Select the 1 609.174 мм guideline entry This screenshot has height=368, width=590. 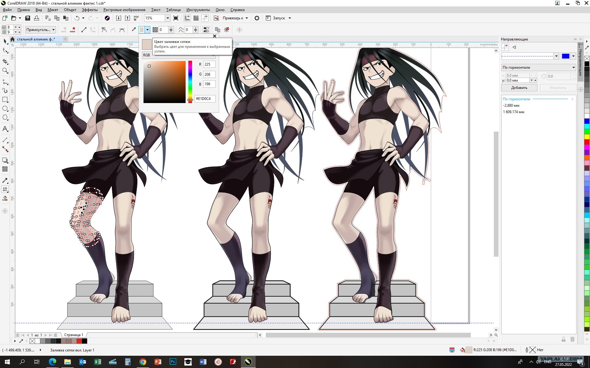pos(513,112)
